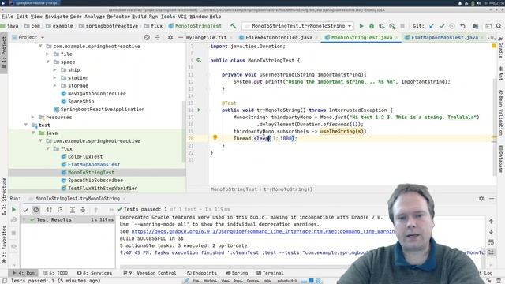505x284 pixels.
Task: Select SpaceShipSubscriber in project tree
Action: tap(95, 181)
